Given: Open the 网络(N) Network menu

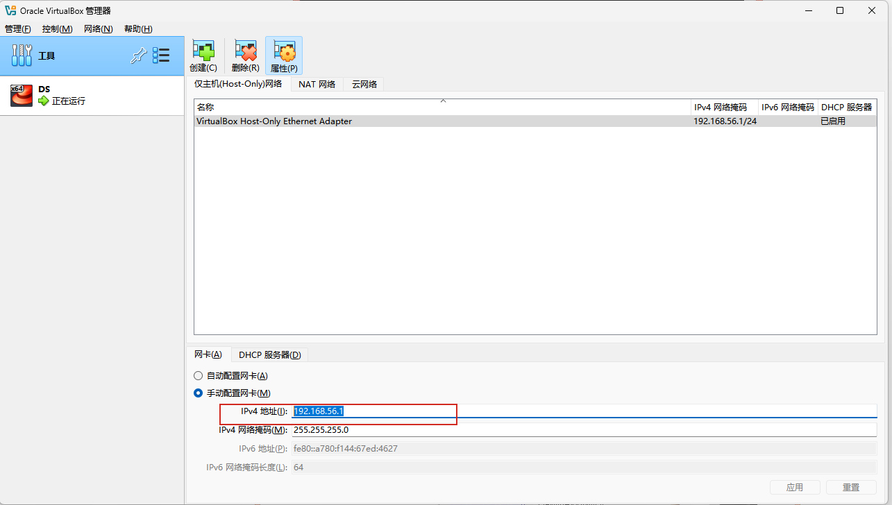Looking at the screenshot, I should coord(98,28).
